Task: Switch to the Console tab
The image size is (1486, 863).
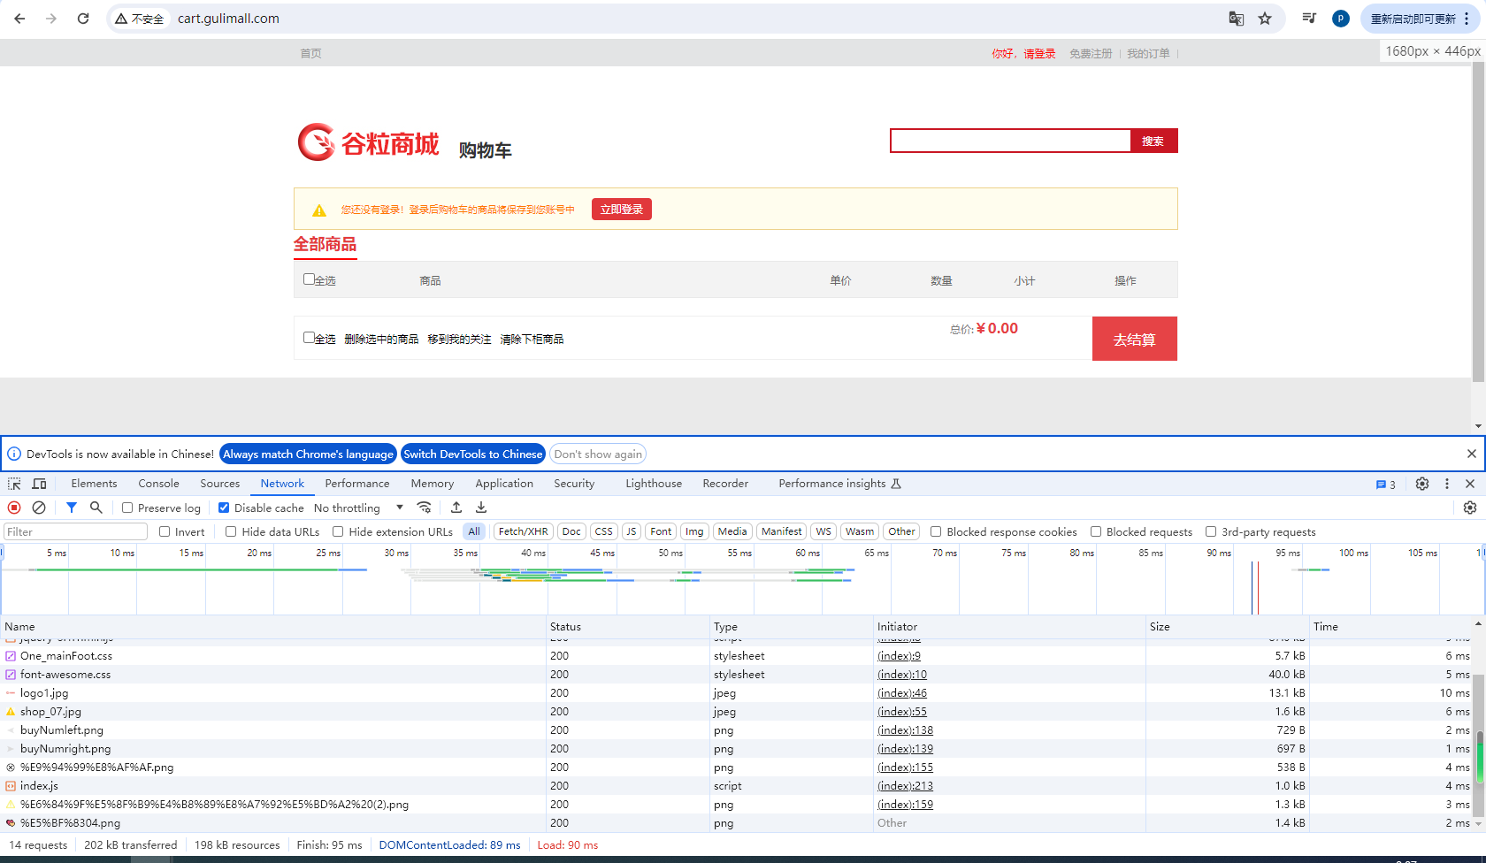Action: click(x=158, y=484)
